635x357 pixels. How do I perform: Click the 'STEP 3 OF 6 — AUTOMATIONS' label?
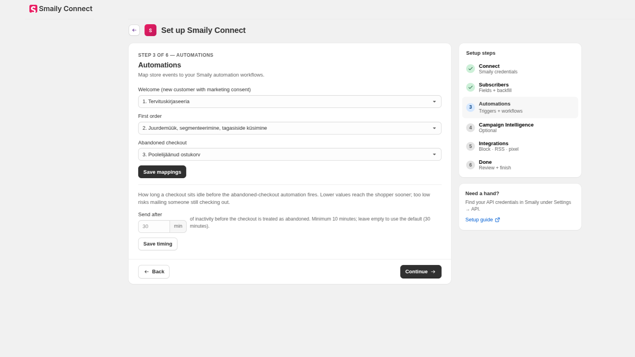pyautogui.click(x=175, y=55)
